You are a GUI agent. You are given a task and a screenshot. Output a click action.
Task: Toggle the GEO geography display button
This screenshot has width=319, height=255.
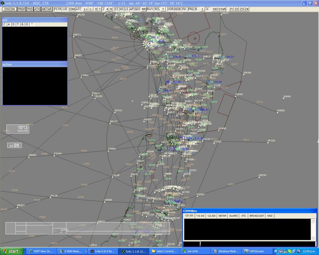pos(137,9)
